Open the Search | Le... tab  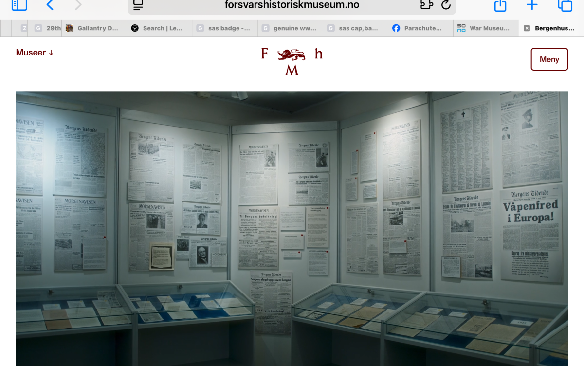point(158,28)
